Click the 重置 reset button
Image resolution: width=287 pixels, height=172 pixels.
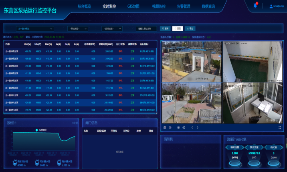(178, 29)
